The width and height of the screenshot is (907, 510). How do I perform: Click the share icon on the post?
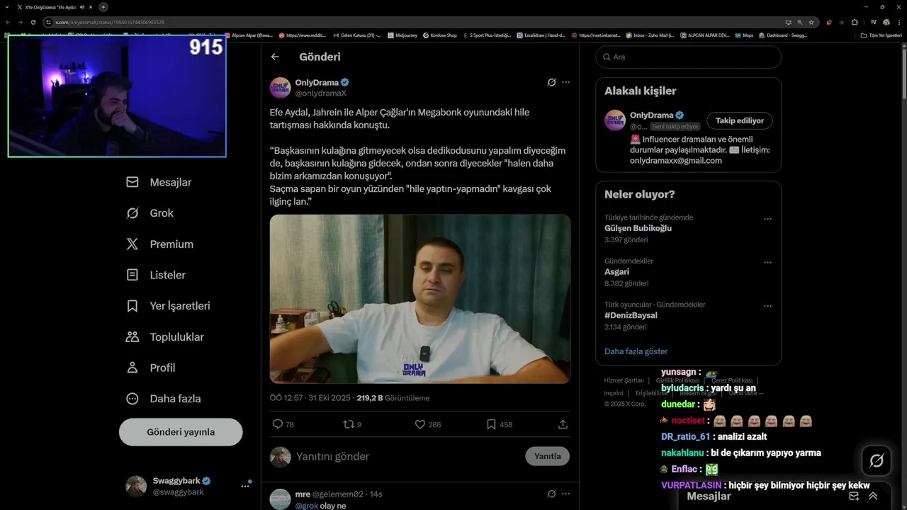[563, 424]
